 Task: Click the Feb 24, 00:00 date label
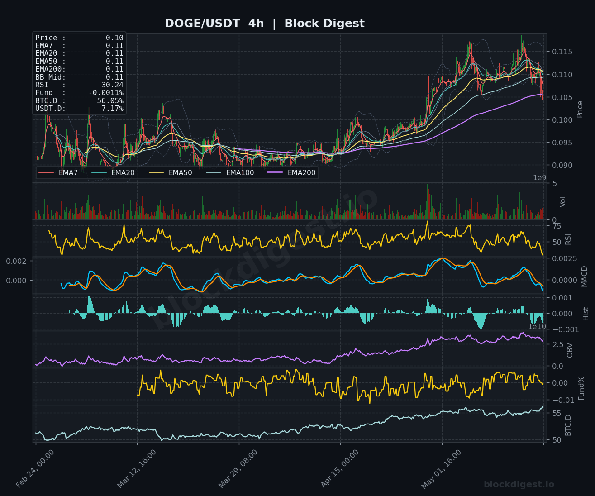click(35, 469)
